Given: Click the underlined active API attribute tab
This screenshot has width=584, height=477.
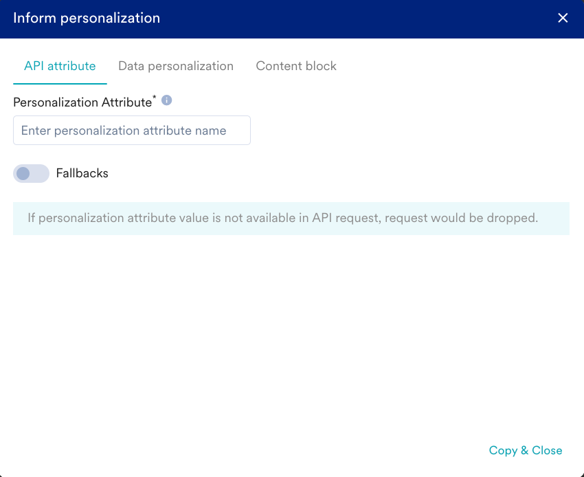Looking at the screenshot, I should coord(60,67).
